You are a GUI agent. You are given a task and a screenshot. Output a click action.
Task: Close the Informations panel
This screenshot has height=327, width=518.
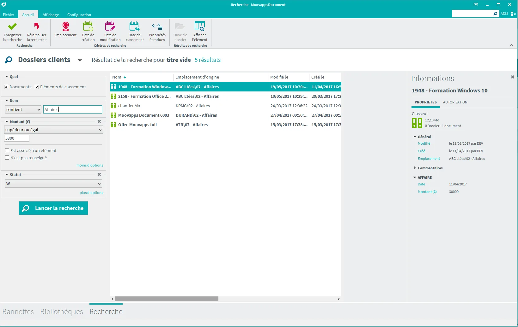[x=513, y=77]
